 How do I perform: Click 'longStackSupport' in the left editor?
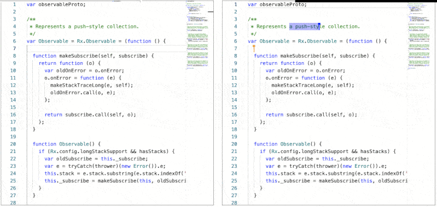tap(104, 151)
